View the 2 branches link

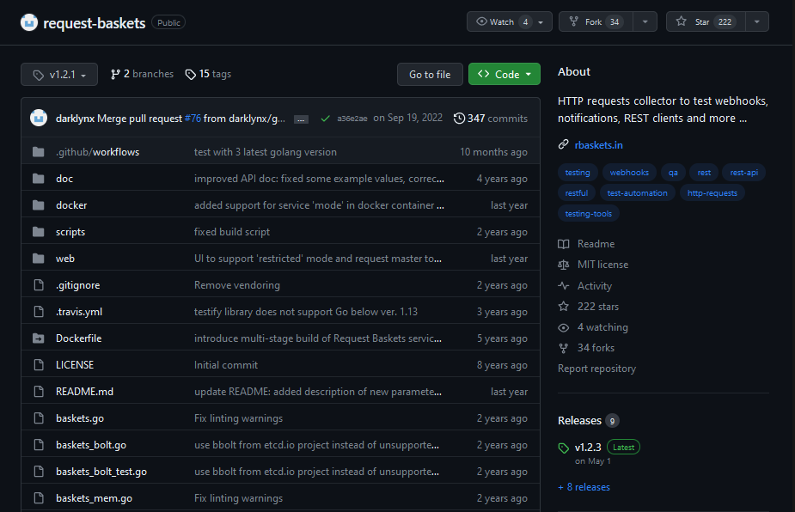point(142,74)
